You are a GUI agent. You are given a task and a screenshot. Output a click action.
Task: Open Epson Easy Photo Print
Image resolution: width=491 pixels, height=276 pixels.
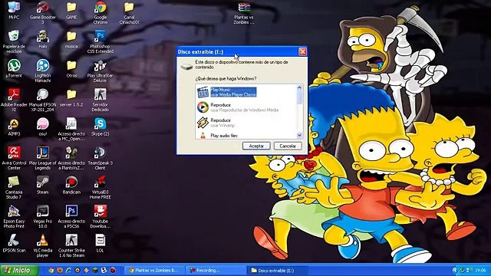(14, 216)
